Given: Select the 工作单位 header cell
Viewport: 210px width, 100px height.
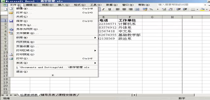Looking at the screenshot, I should click(x=130, y=20).
